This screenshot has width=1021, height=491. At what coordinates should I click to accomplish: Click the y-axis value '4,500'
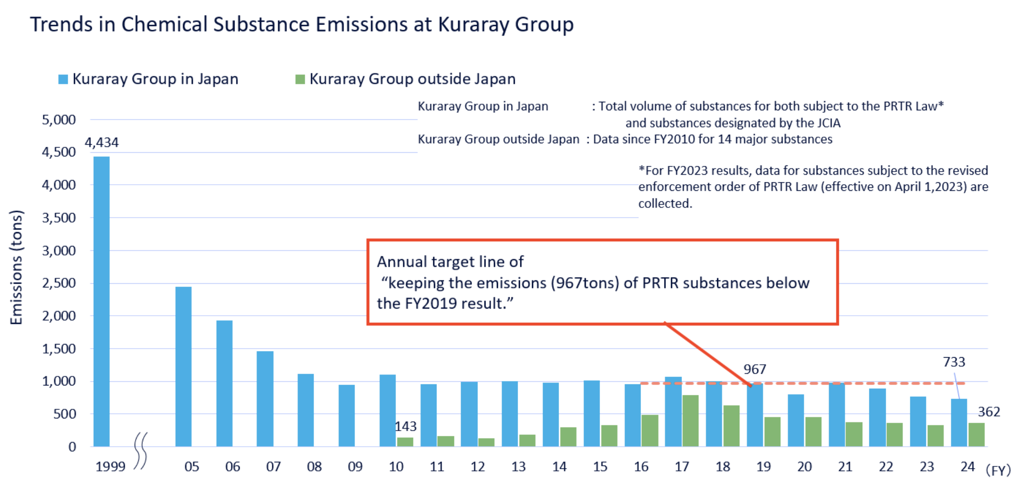click(59, 152)
